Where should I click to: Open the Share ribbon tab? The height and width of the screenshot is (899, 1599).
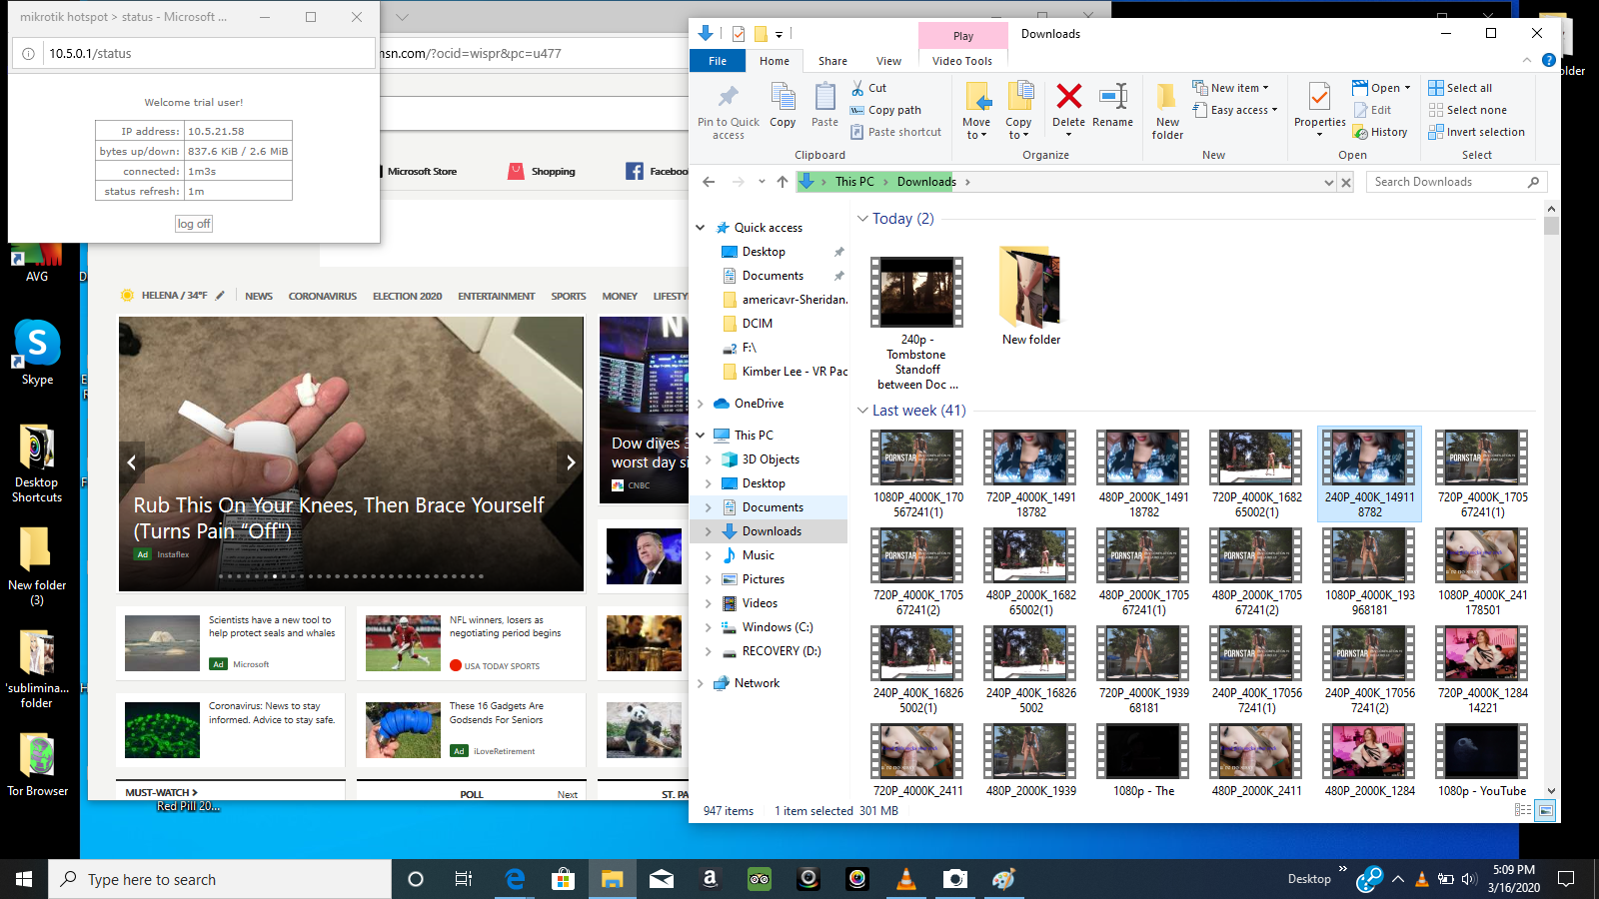[x=832, y=61]
